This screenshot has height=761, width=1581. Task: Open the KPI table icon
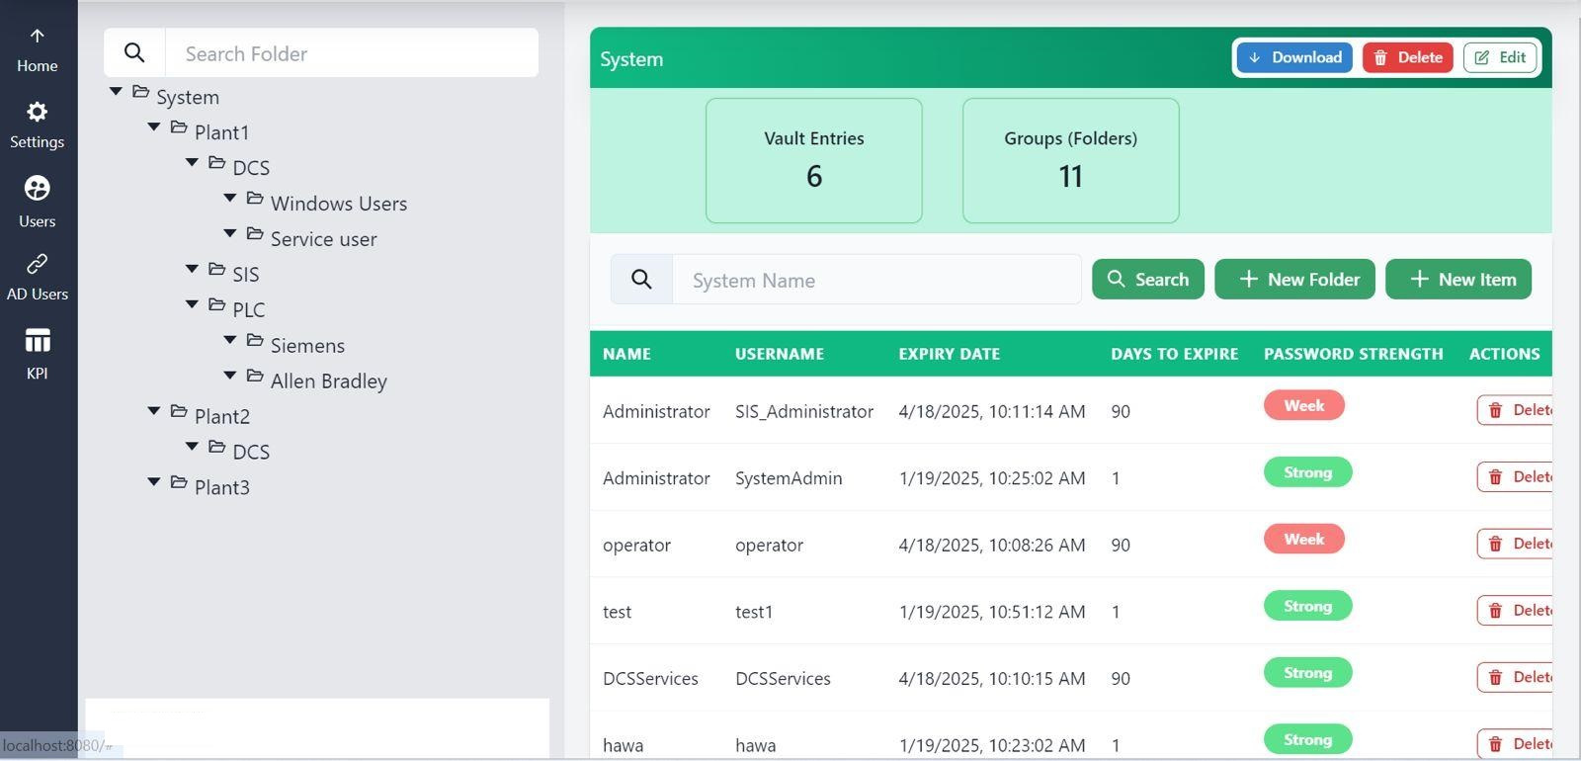click(37, 341)
